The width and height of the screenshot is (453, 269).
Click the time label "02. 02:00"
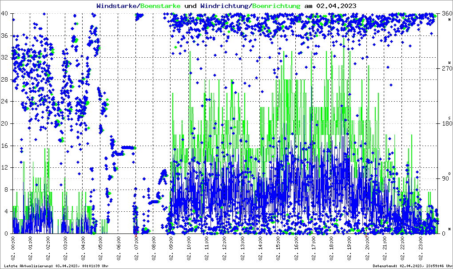pyautogui.click(x=48, y=248)
